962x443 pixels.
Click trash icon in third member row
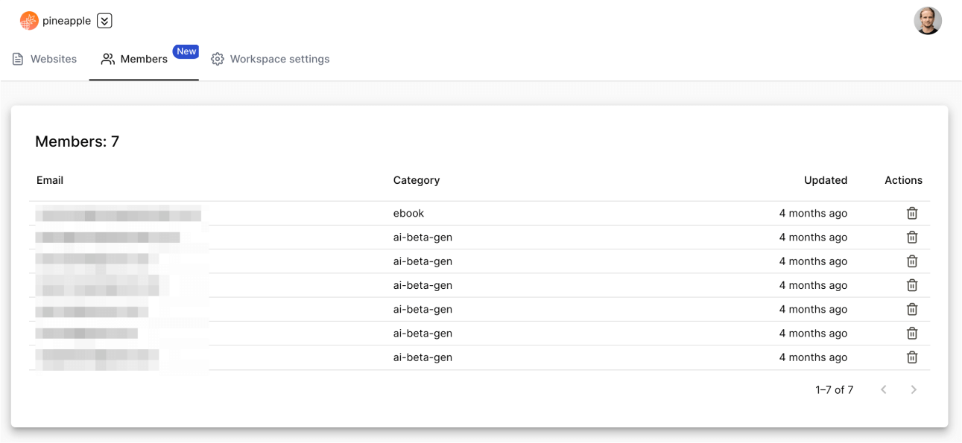point(911,261)
